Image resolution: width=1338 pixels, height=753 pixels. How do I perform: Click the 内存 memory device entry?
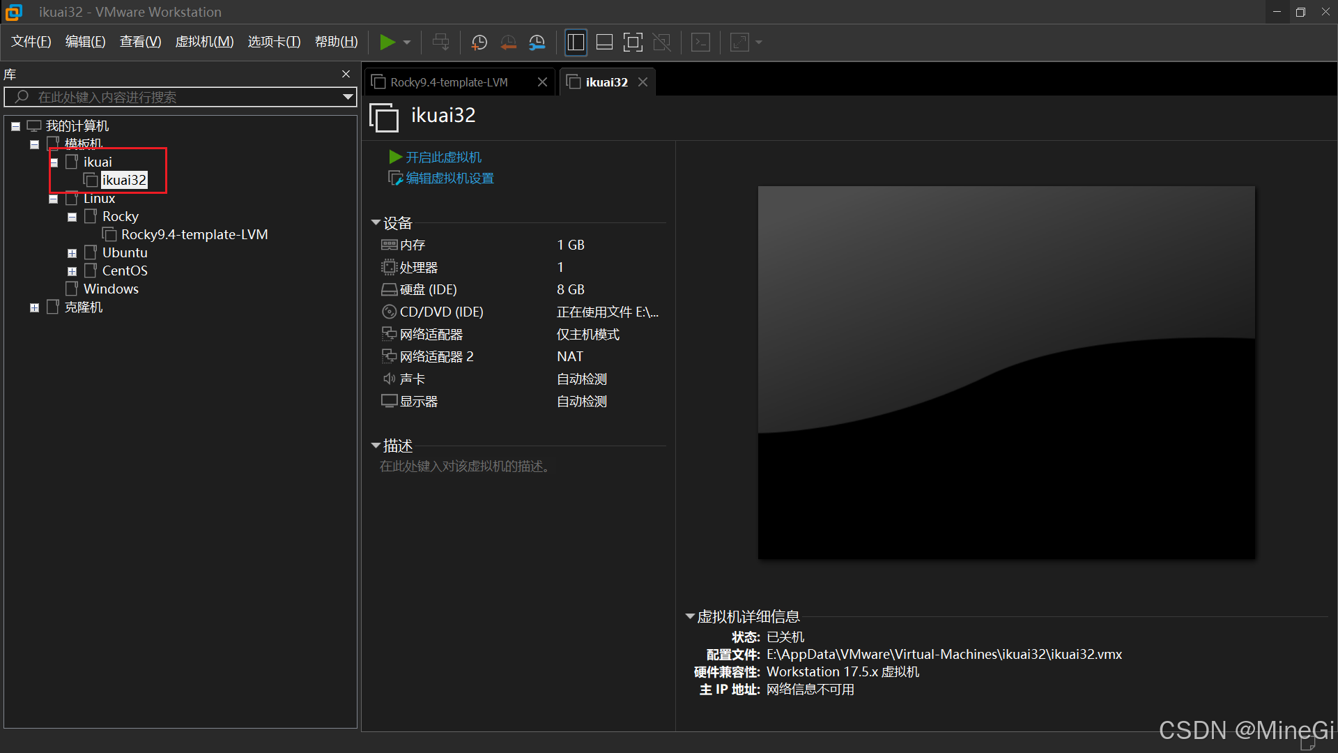point(412,245)
